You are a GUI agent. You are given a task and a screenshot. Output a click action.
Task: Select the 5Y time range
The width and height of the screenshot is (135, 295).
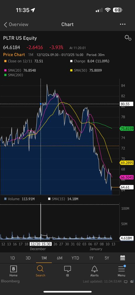(x=107, y=258)
